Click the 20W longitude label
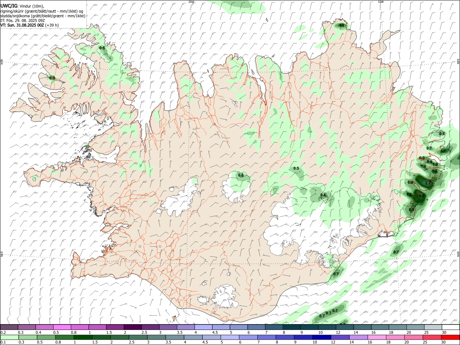Screen dimensions: 460x345 191,2
